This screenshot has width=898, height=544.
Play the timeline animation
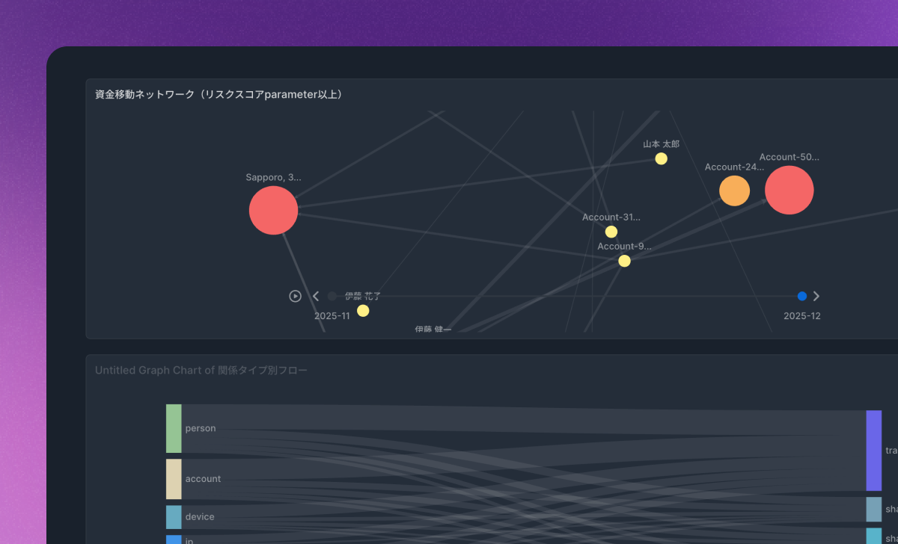click(295, 296)
